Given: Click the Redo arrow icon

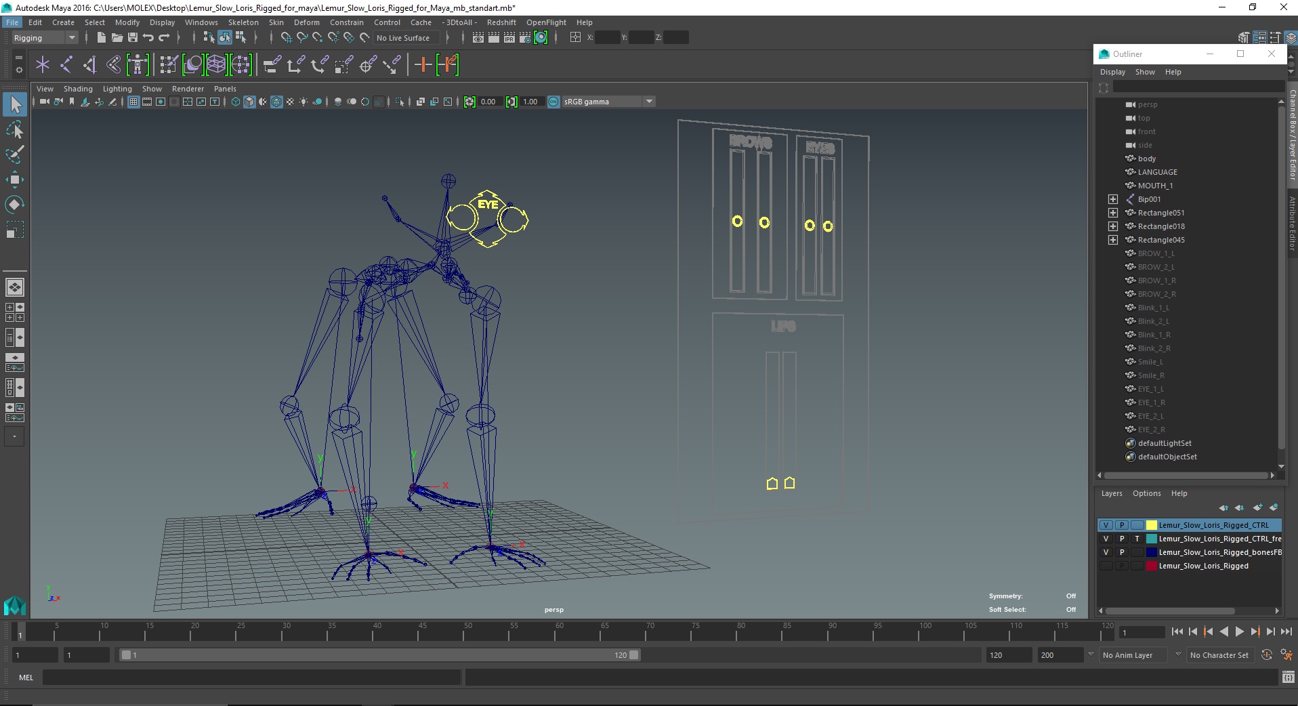Looking at the screenshot, I should coord(164,38).
